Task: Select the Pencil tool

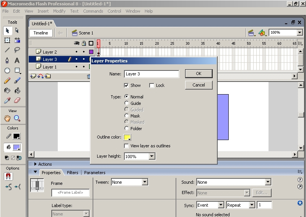Action: (7, 80)
